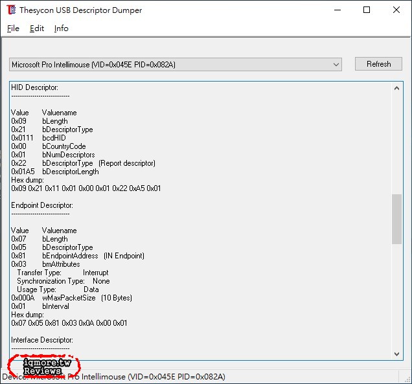Click '(10 Bytes)' text
Screen dimensions: 412x384
pos(117,298)
